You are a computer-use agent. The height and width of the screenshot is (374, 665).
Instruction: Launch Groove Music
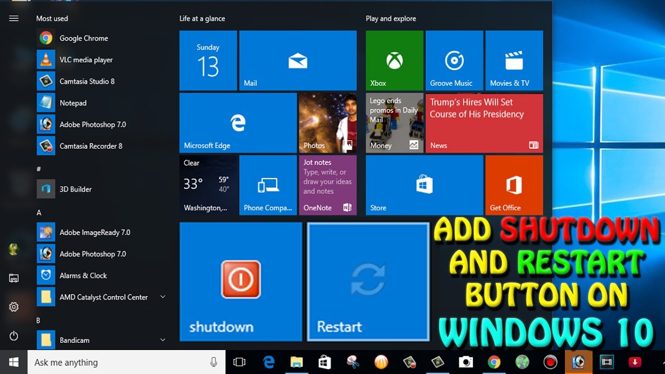[x=454, y=60]
